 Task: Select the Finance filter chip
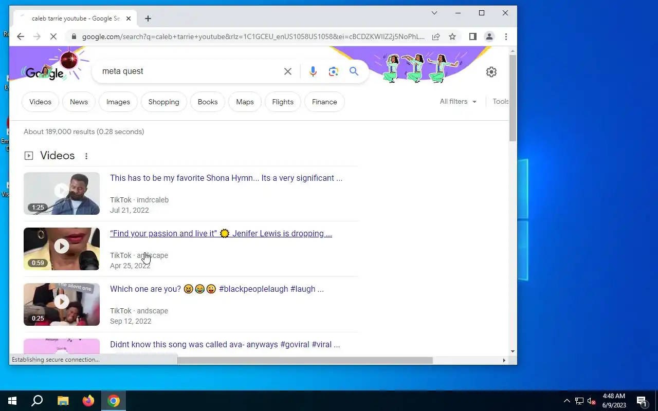click(x=324, y=102)
